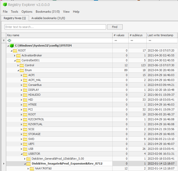The width and height of the screenshot is (178, 171).
Task: Click the Registry Explorer title bar icon
Action: 5,5
